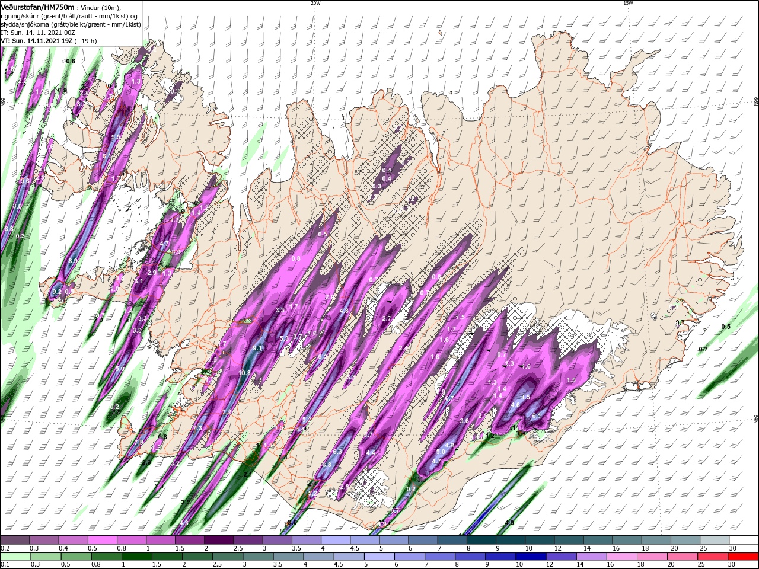Select the darkest purple swatch labeled 2 in snow legend
Viewport: 759px width, 569px height.
coord(218,540)
